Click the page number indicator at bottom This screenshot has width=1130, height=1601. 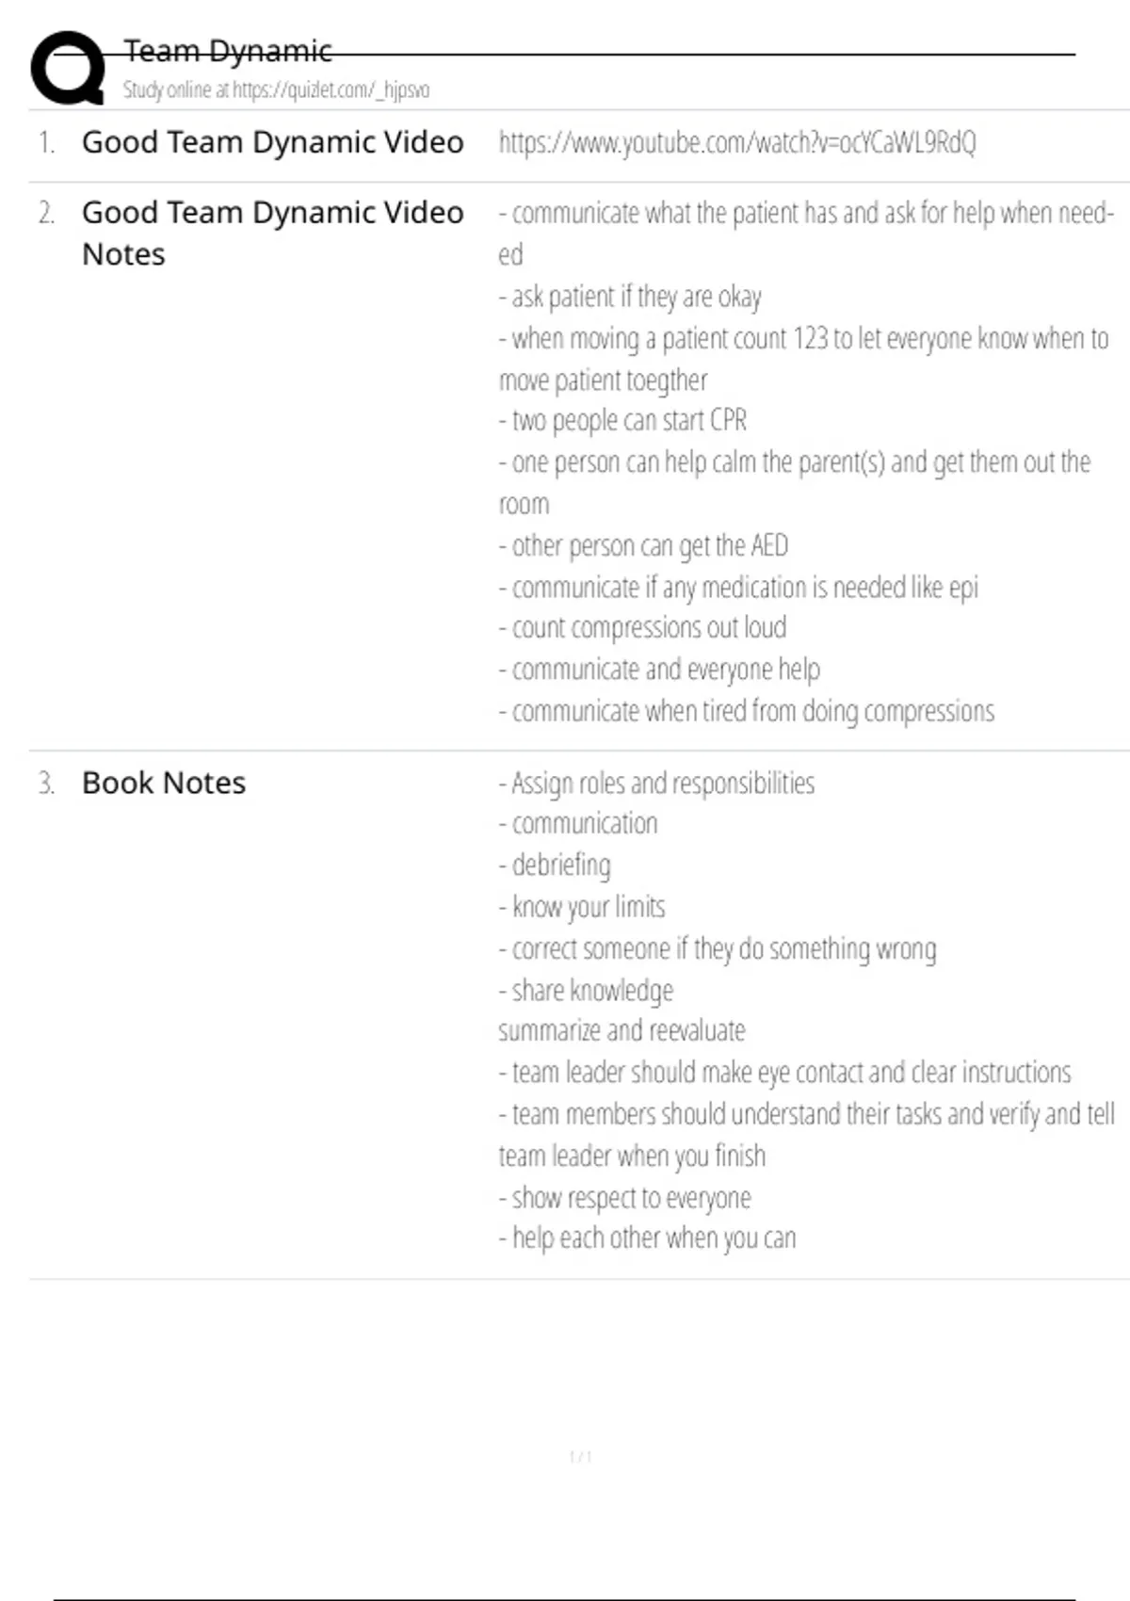580,1457
